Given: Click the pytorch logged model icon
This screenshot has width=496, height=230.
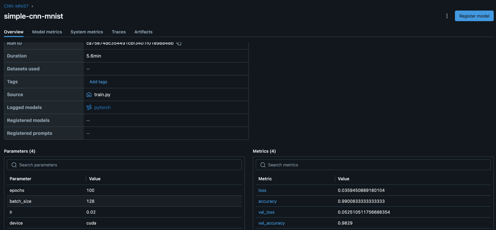Looking at the screenshot, I should tap(89, 107).
